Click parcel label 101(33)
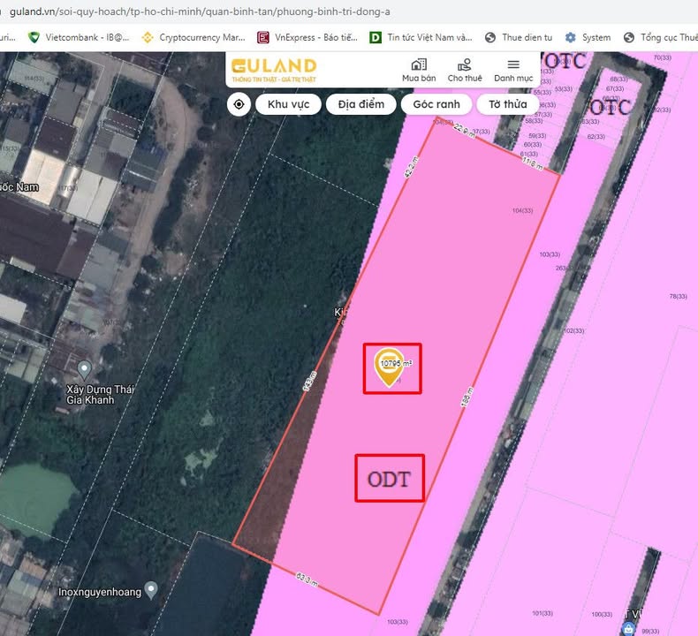 coord(542,613)
